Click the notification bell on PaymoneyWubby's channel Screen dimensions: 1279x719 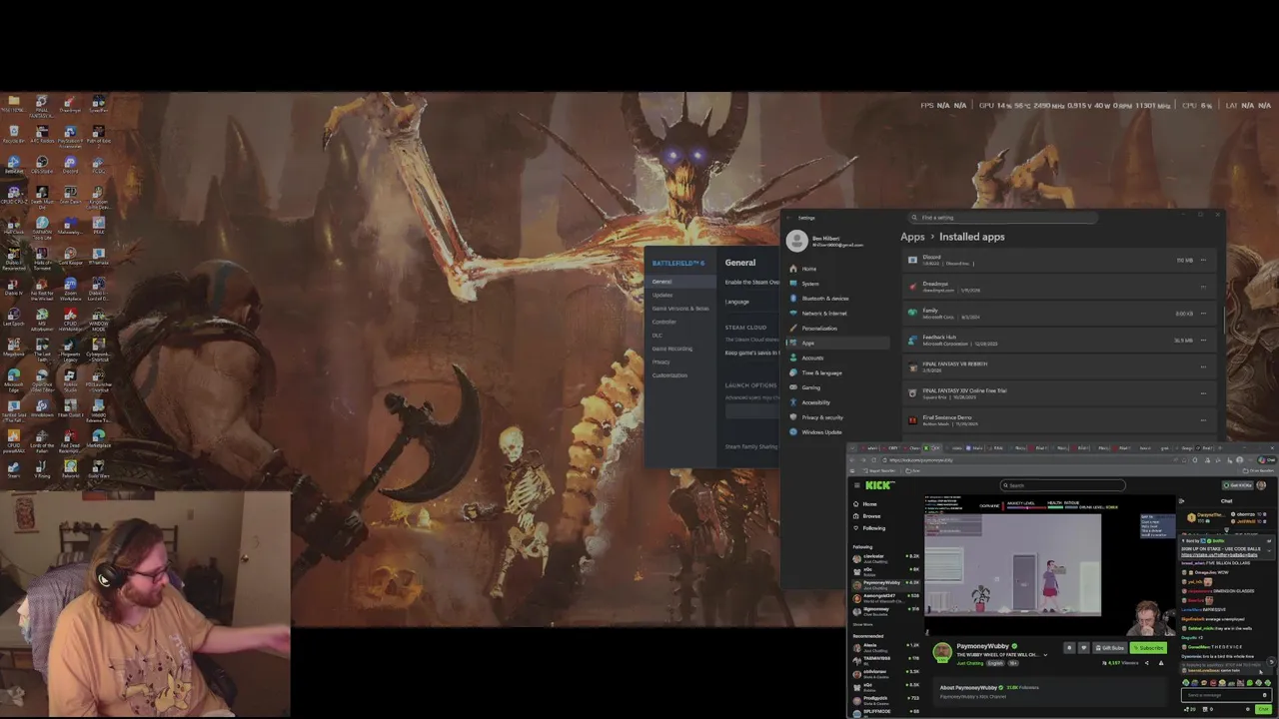pos(1069,648)
